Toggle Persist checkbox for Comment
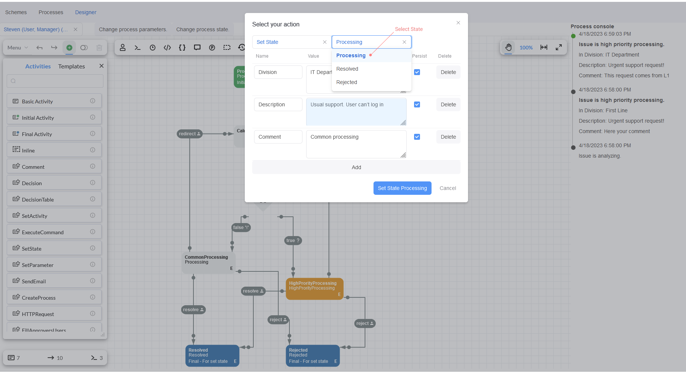This screenshot has width=686, height=374. (x=417, y=137)
